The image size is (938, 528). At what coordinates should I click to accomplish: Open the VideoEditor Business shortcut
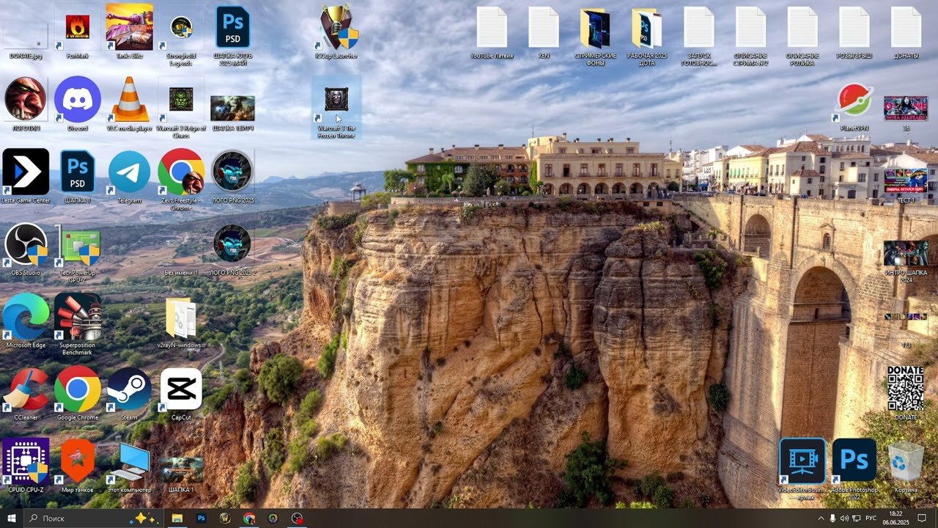pos(802,469)
